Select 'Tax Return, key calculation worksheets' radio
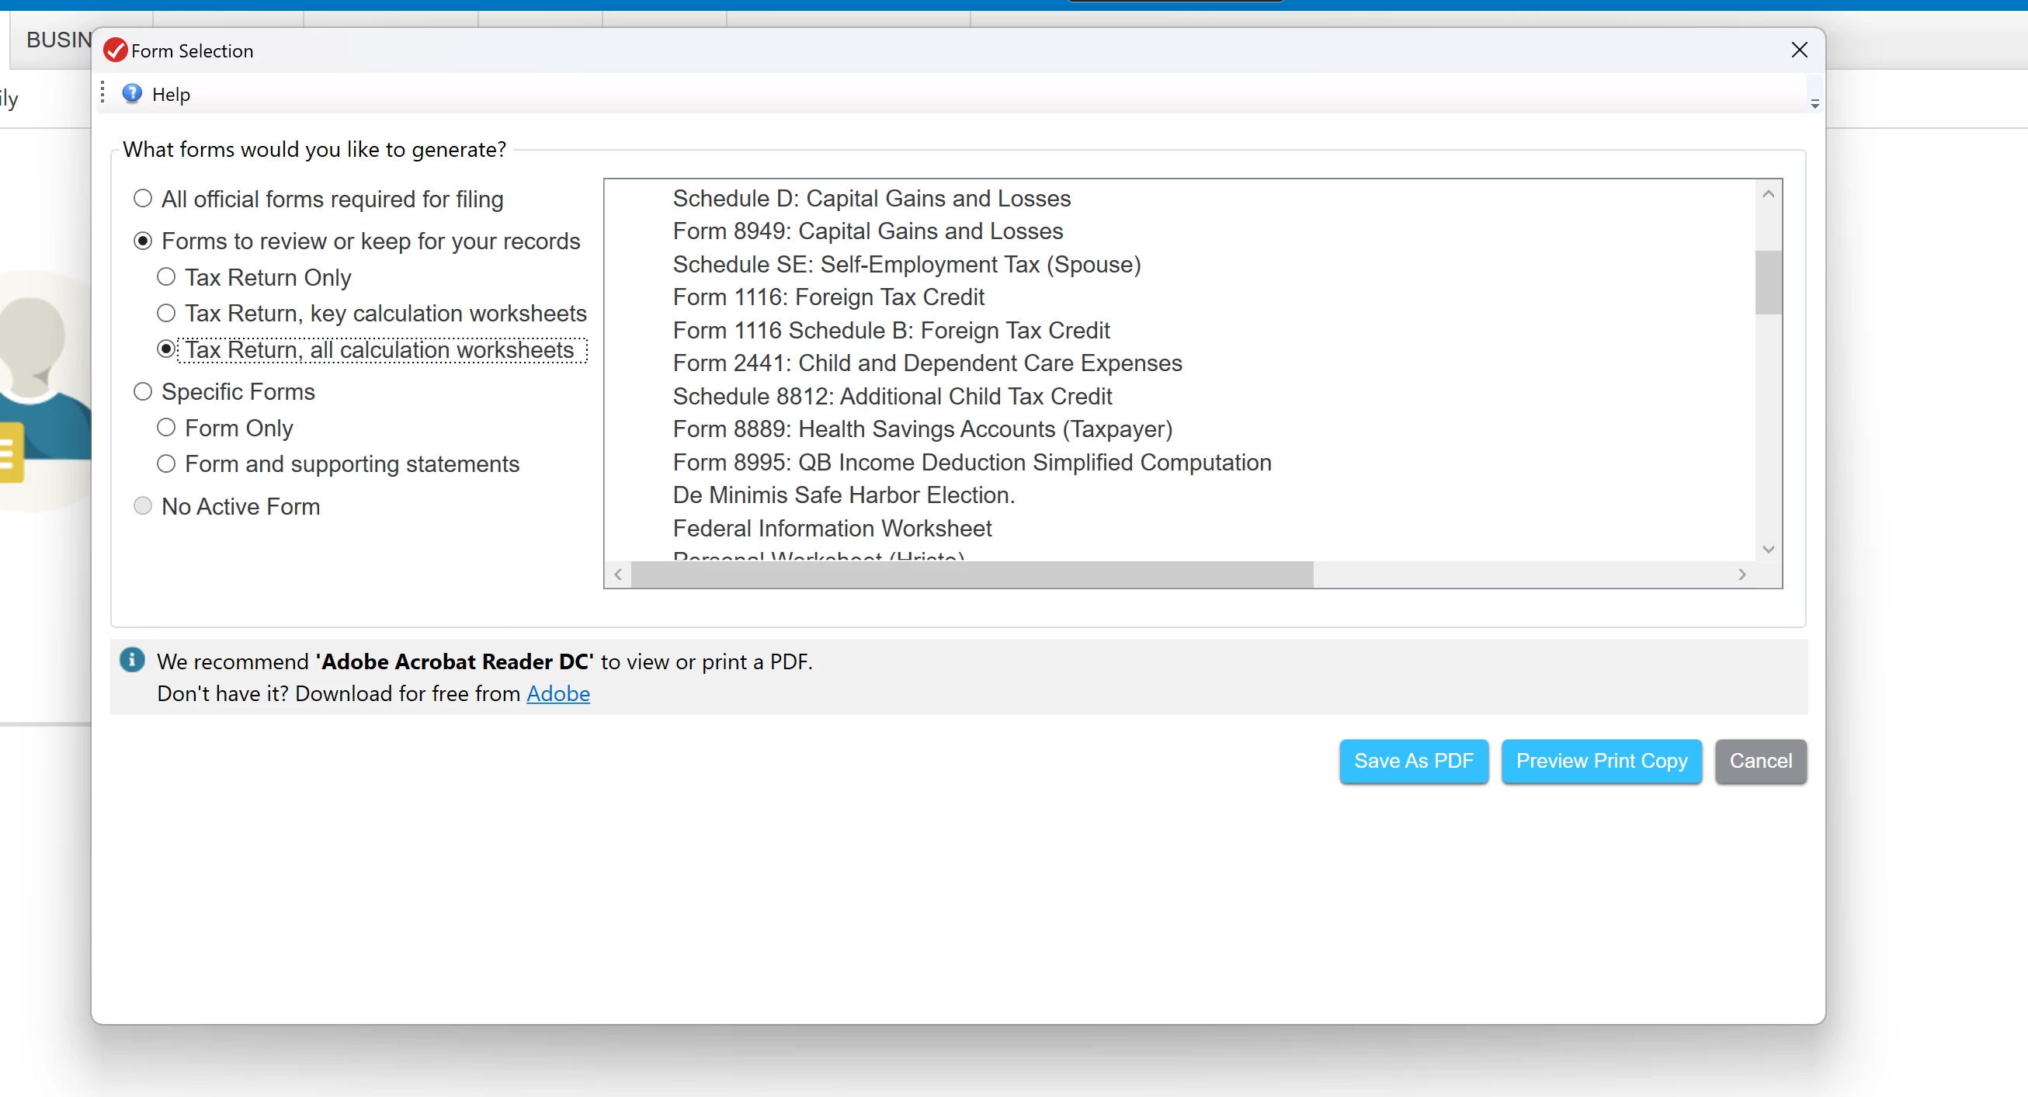This screenshot has width=2028, height=1097. [166, 313]
